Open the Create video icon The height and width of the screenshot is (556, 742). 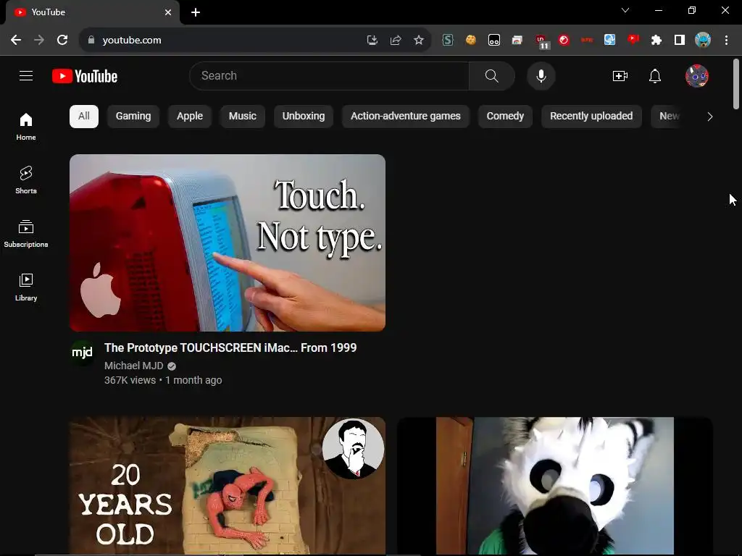point(620,75)
